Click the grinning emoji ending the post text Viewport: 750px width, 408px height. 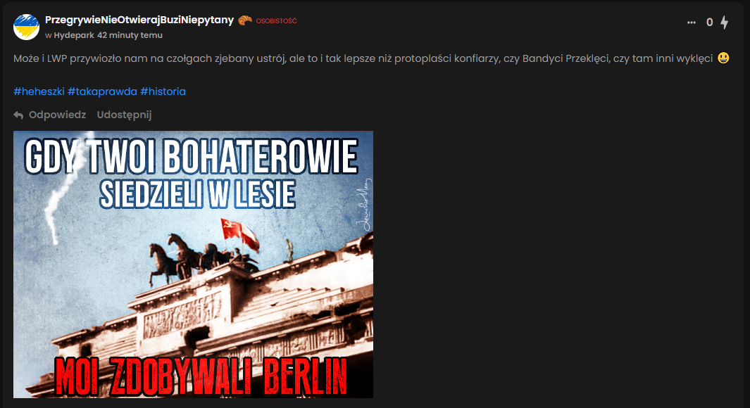[x=723, y=58]
